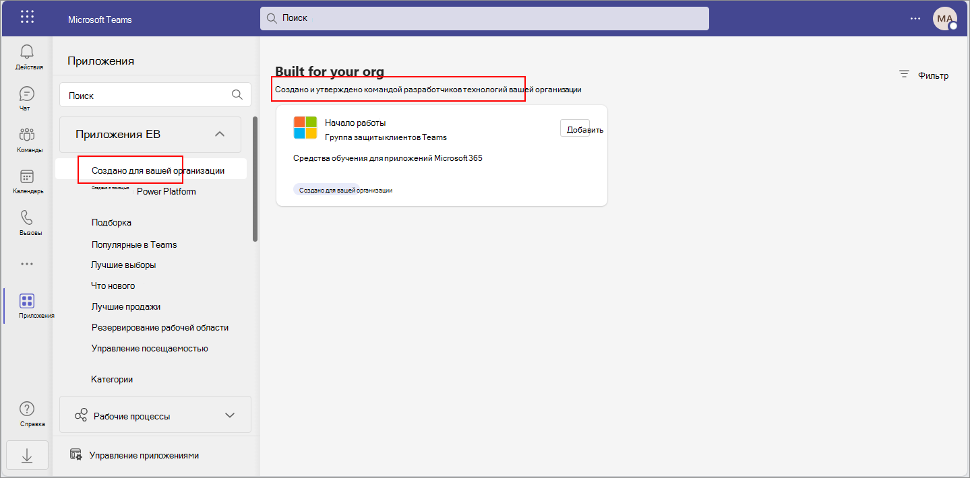Click the Добавить button

pyautogui.click(x=576, y=128)
